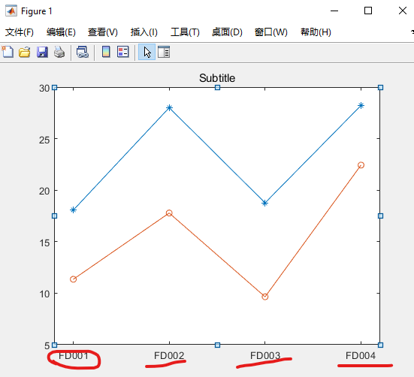Click the Insert Colorbar icon

pyautogui.click(x=106, y=52)
